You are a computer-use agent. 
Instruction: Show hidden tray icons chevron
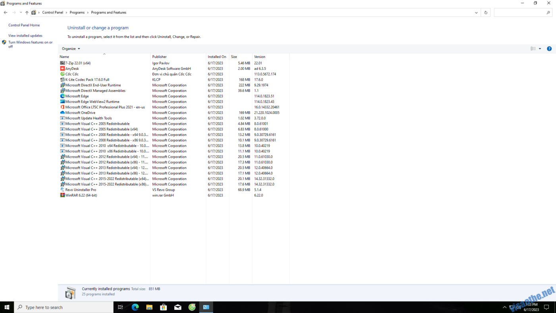[x=505, y=307]
